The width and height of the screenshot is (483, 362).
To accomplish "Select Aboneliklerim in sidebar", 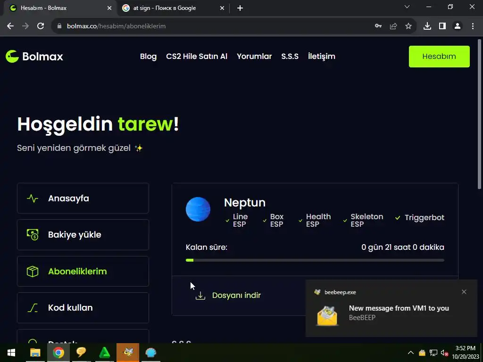I will [x=83, y=271].
